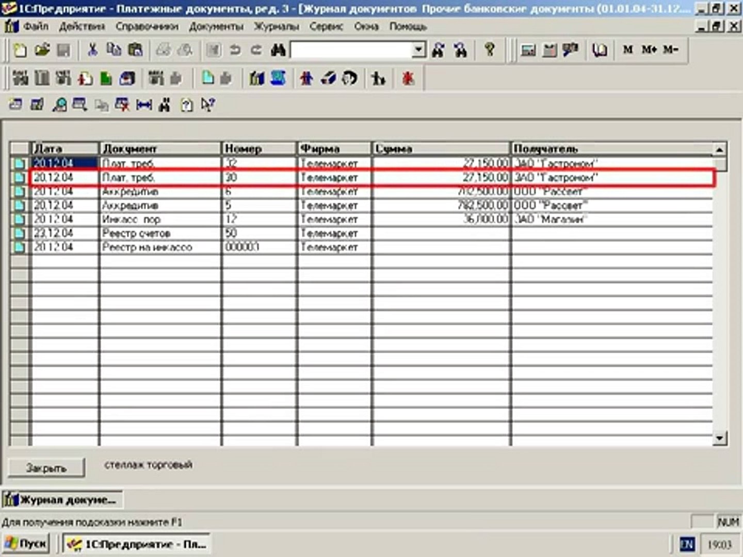Open the Окна menu
Image resolution: width=743 pixels, height=557 pixels.
pyautogui.click(x=366, y=26)
